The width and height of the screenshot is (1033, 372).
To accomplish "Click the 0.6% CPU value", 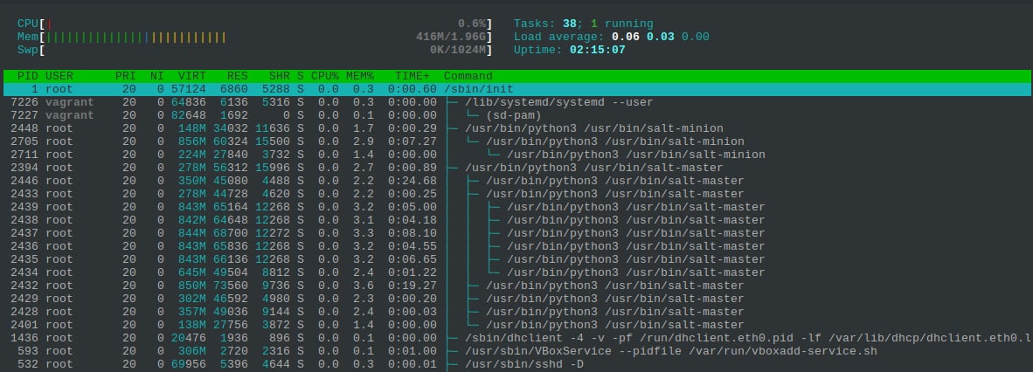I will (472, 24).
